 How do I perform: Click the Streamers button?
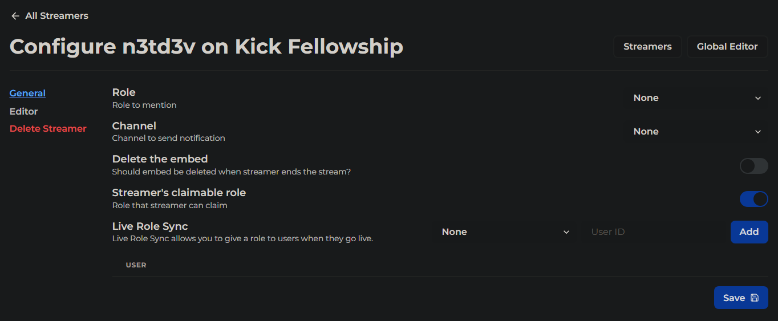pyautogui.click(x=647, y=47)
